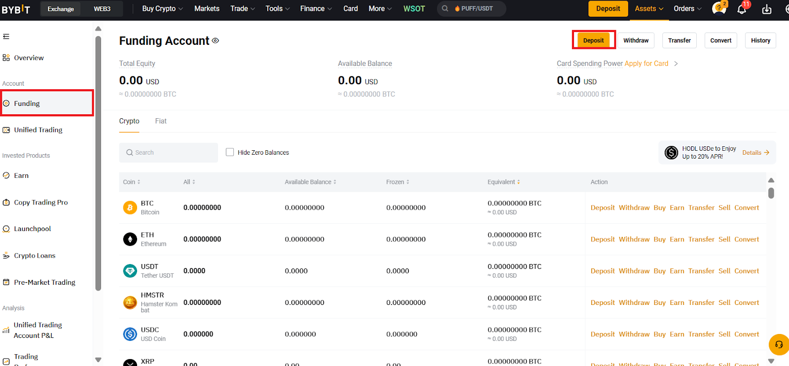Expand Finance menu dropdown
This screenshot has height=366, width=789.
coord(316,8)
